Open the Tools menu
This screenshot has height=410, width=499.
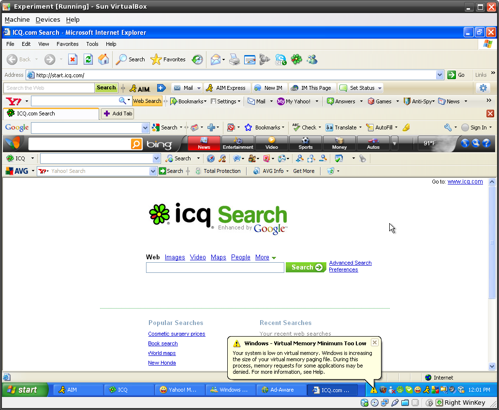(92, 44)
